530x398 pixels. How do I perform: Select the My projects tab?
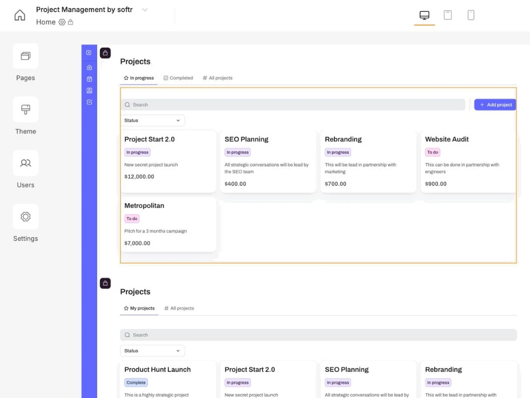[139, 308]
